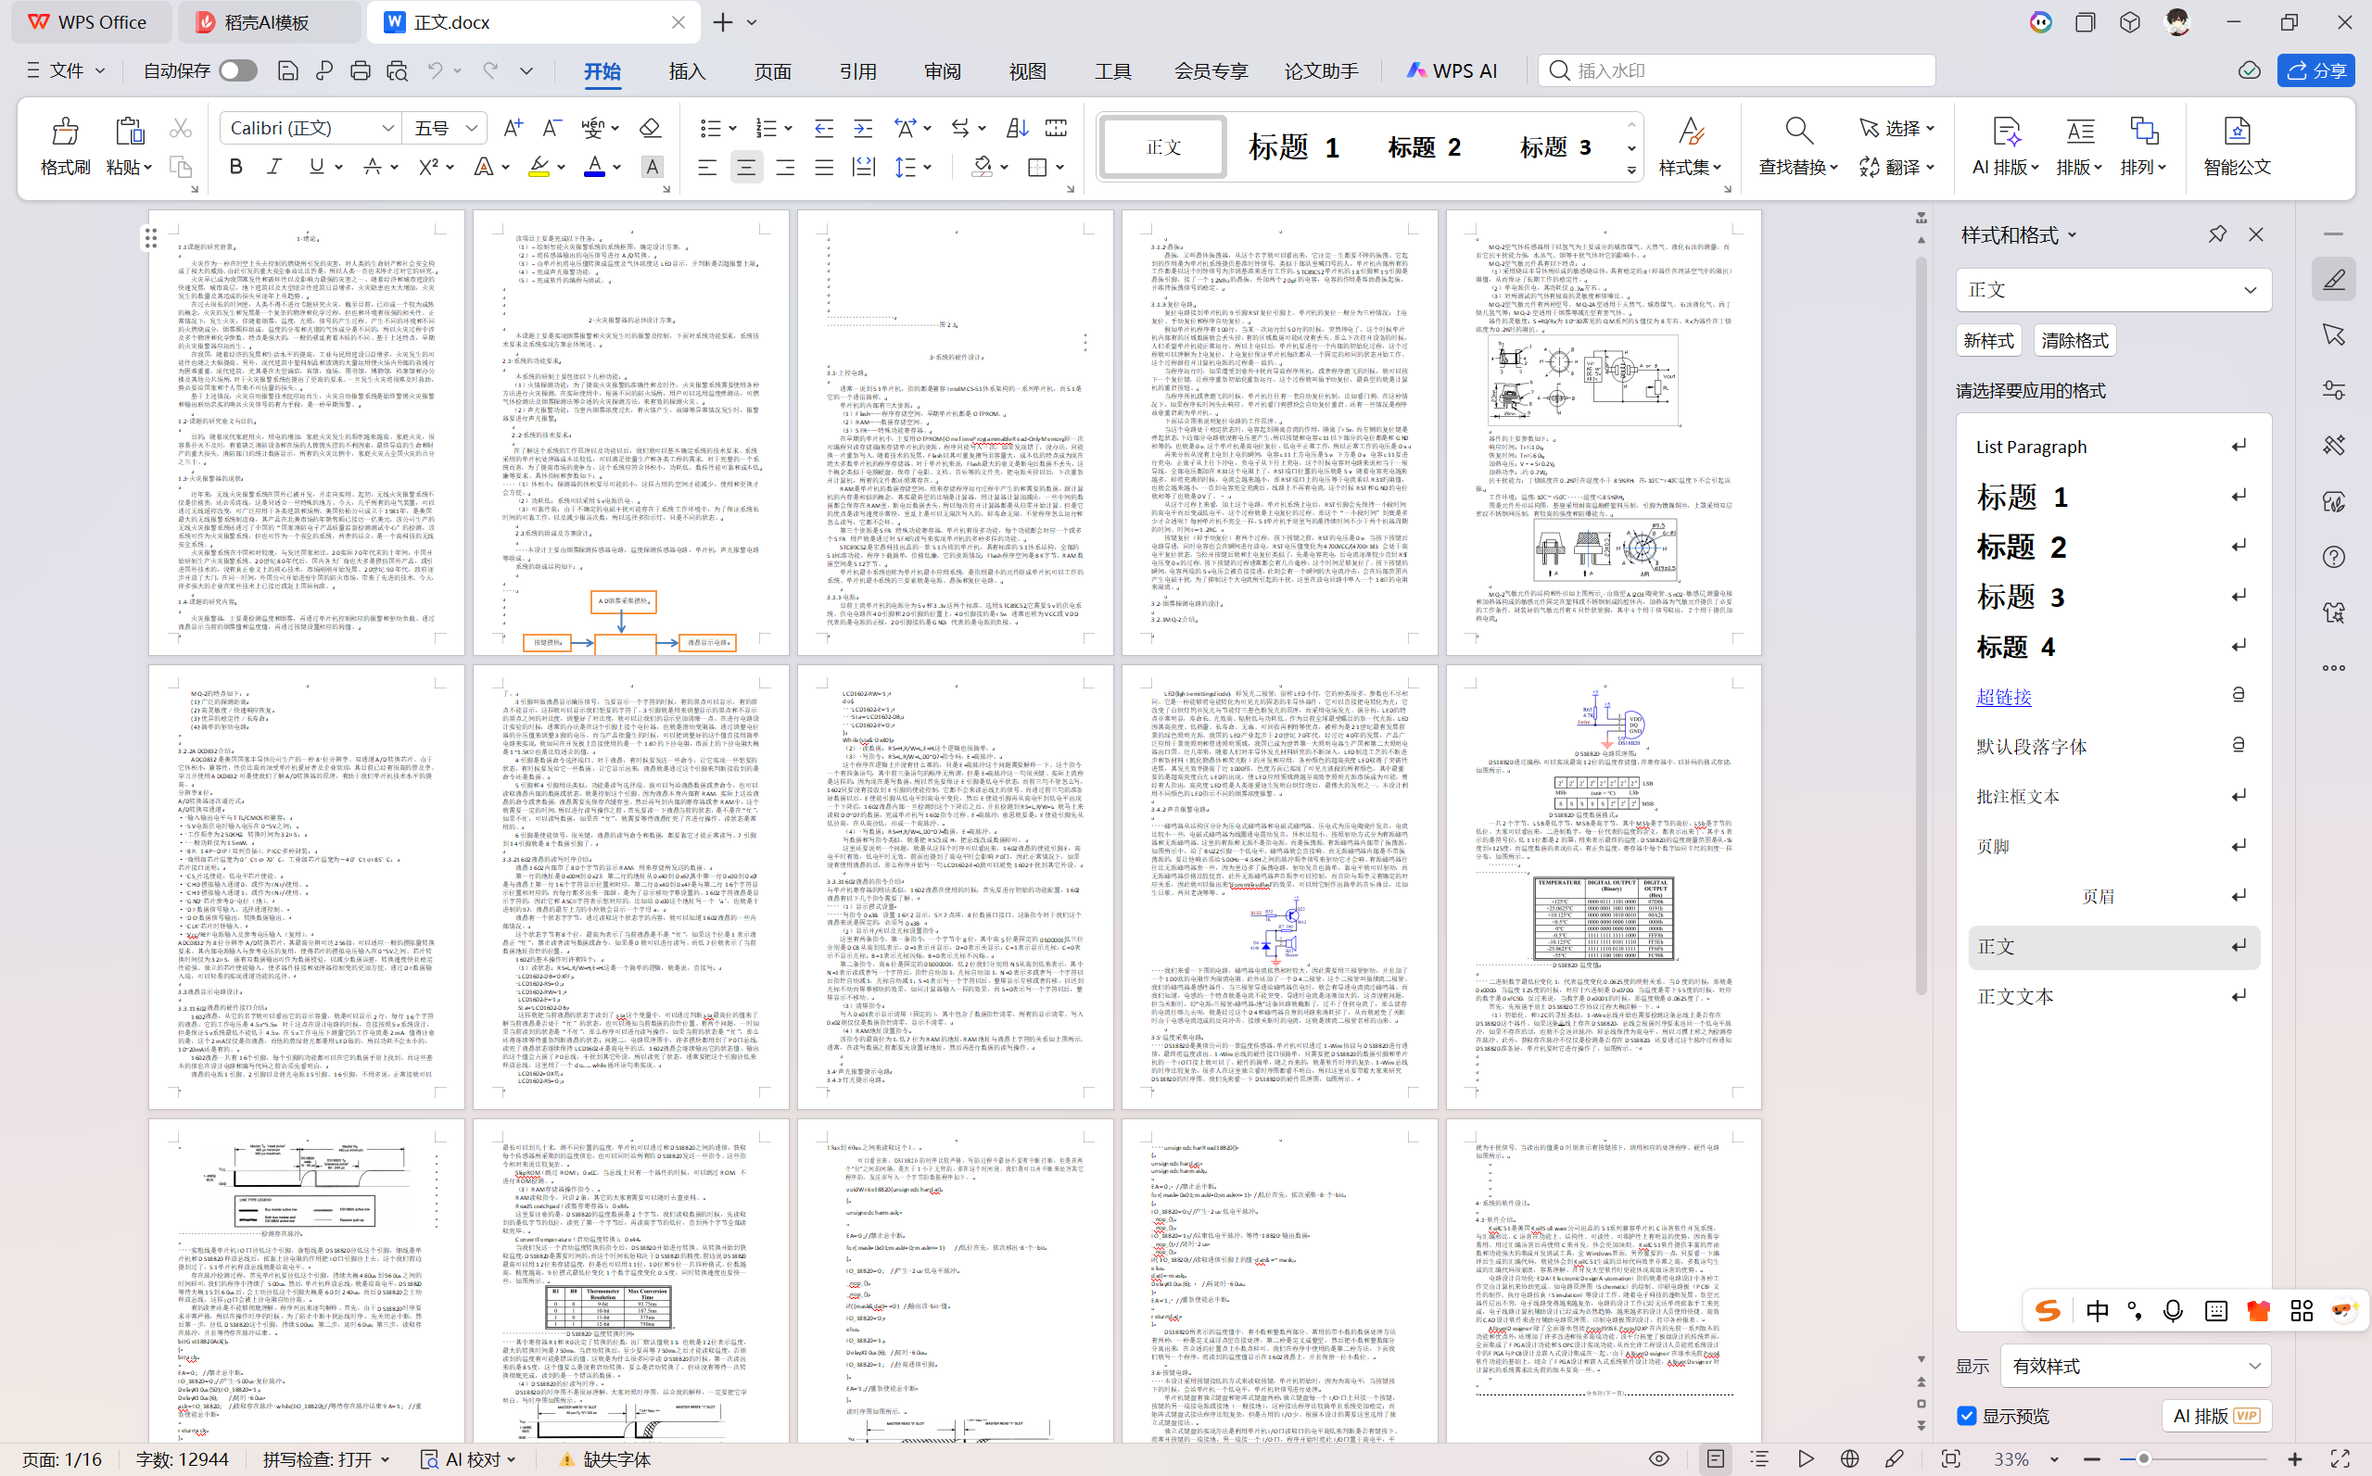The width and height of the screenshot is (2372, 1476).
Task: Click the Clear Format (清除格式) button
Action: point(2074,340)
